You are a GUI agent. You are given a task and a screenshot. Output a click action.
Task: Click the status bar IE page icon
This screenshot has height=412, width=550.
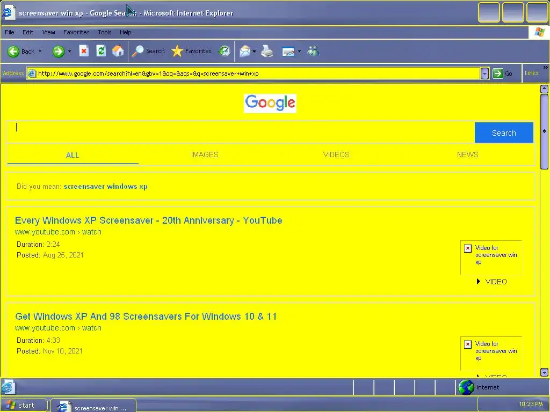point(8,387)
